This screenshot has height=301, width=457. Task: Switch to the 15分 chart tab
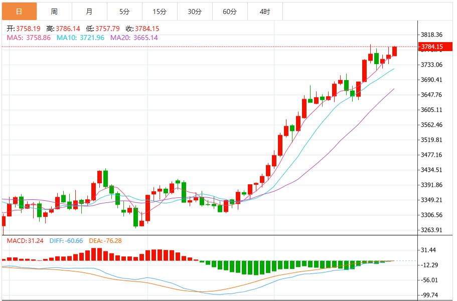click(x=160, y=12)
